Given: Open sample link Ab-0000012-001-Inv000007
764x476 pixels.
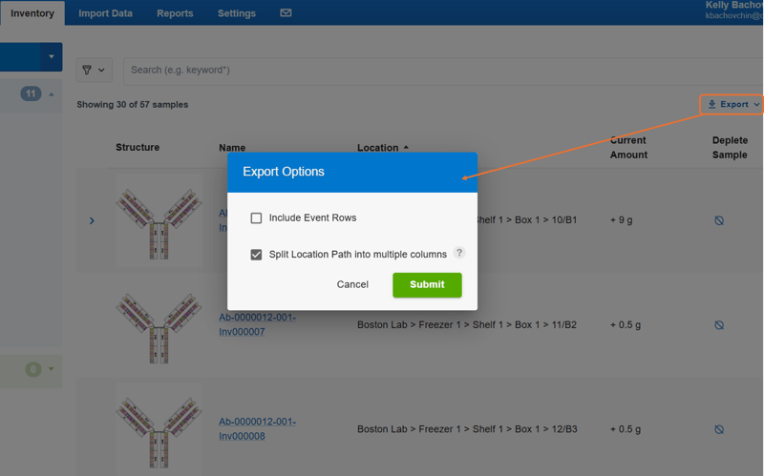Looking at the screenshot, I should [x=257, y=324].
